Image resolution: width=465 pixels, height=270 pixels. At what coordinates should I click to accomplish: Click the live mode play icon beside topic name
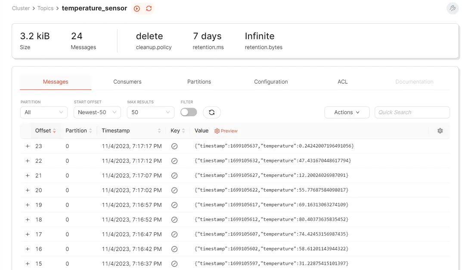(136, 8)
